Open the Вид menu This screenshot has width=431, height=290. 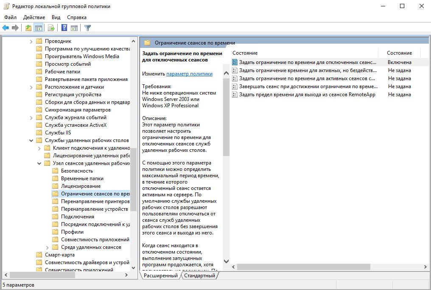click(x=56, y=17)
